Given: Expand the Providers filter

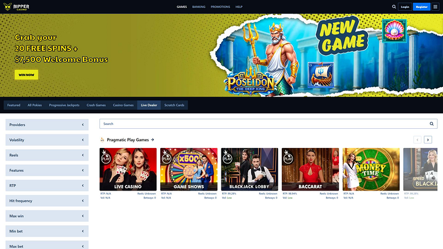Looking at the screenshot, I should 47,125.
